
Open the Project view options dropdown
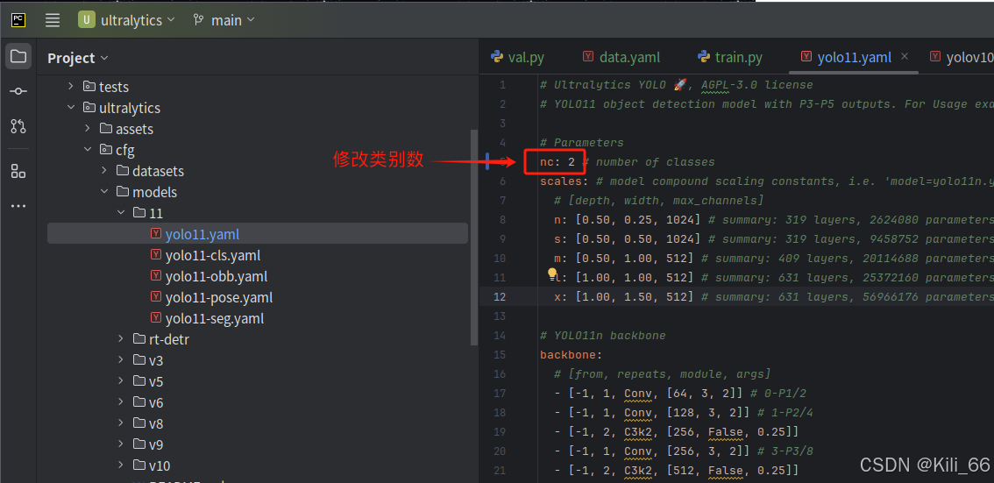pyautogui.click(x=104, y=59)
